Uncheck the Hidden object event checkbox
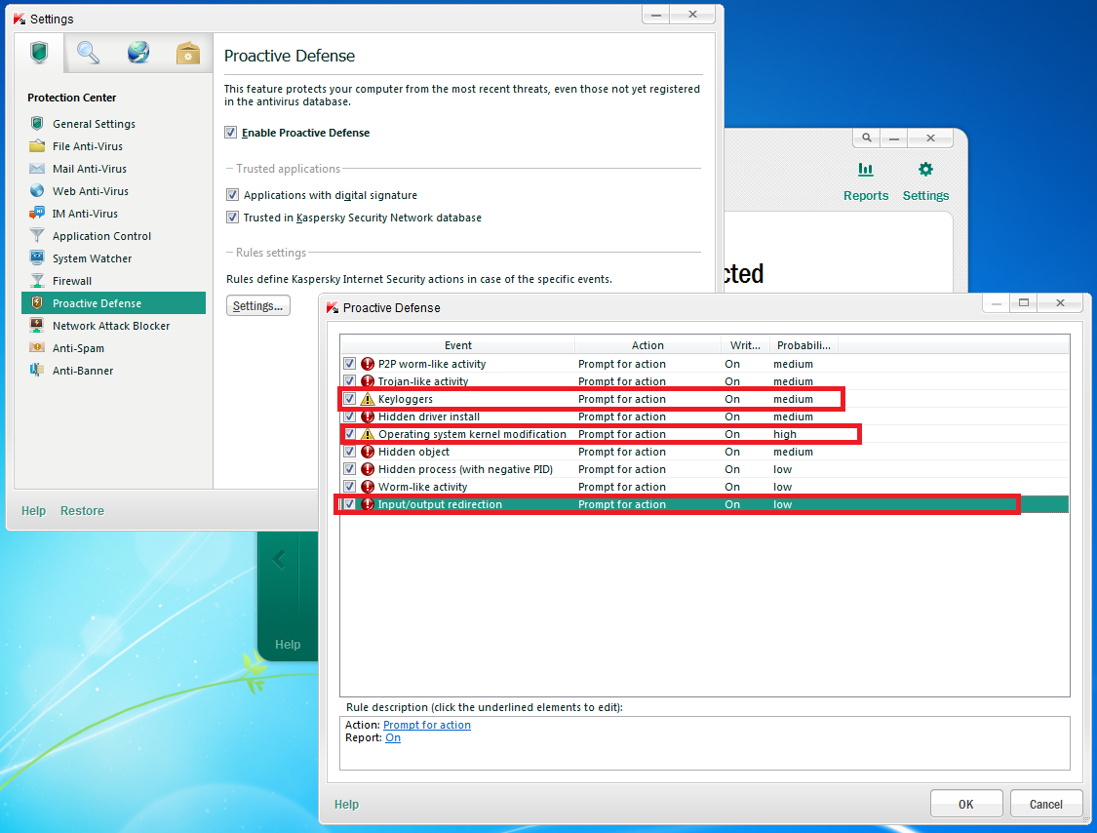Viewport: 1097px width, 833px height. click(350, 452)
